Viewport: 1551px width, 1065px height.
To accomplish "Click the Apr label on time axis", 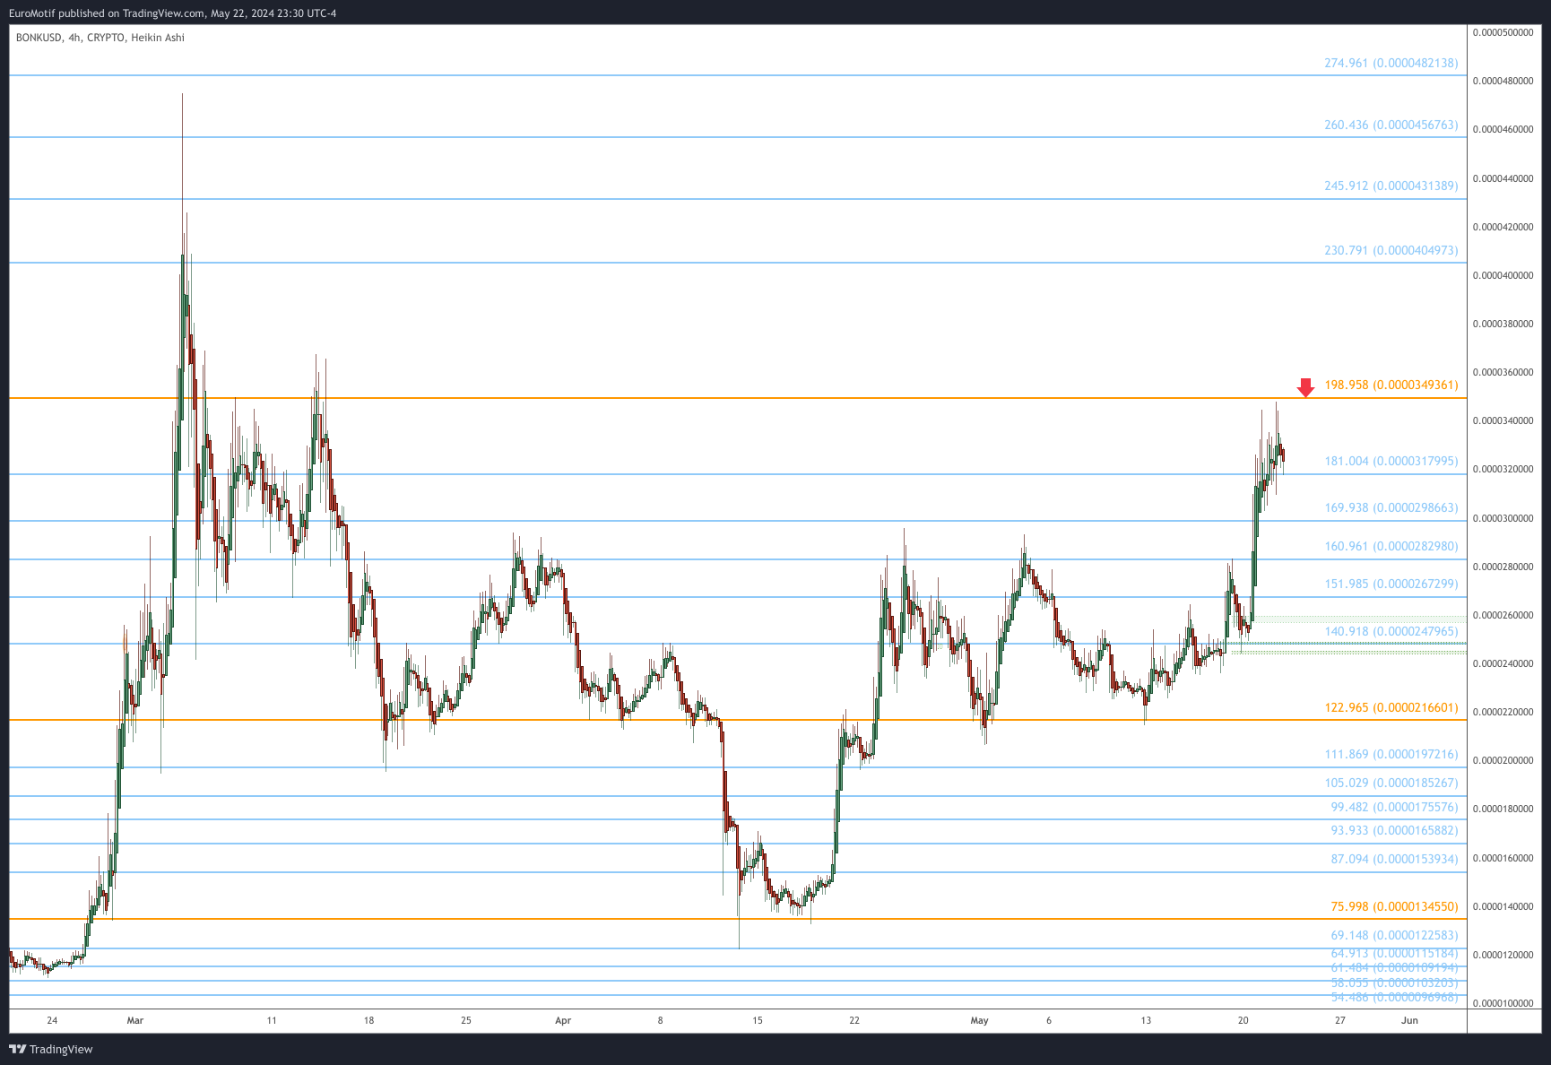I will pyautogui.click(x=563, y=1020).
